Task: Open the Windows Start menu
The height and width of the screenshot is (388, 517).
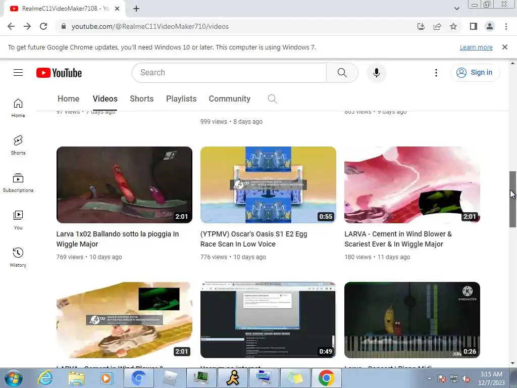Action: click(x=14, y=378)
